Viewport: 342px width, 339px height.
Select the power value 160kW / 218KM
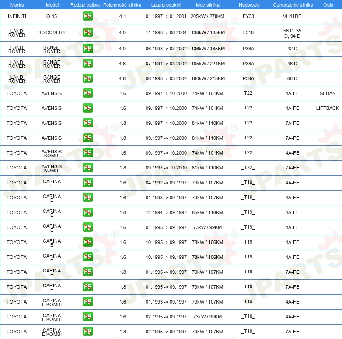coord(208,78)
